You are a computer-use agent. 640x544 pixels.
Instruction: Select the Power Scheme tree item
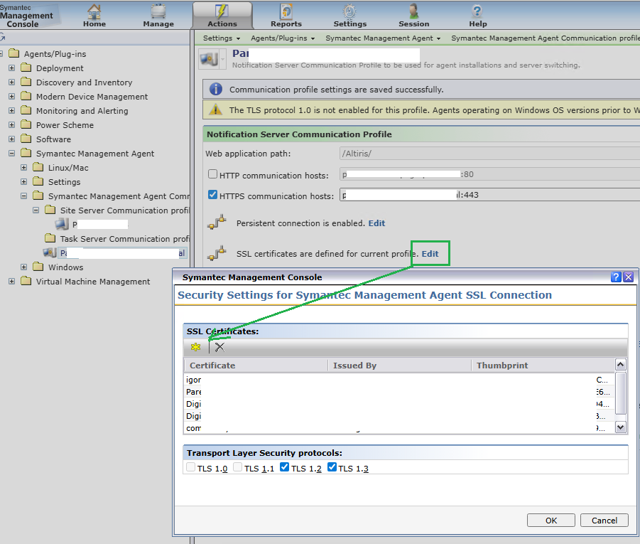pyautogui.click(x=65, y=125)
